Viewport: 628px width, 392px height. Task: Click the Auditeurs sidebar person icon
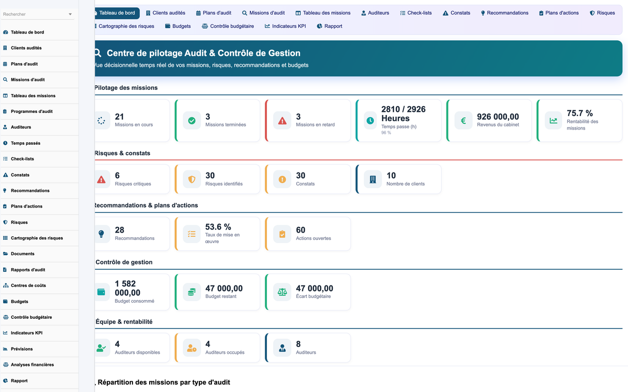click(x=5, y=127)
